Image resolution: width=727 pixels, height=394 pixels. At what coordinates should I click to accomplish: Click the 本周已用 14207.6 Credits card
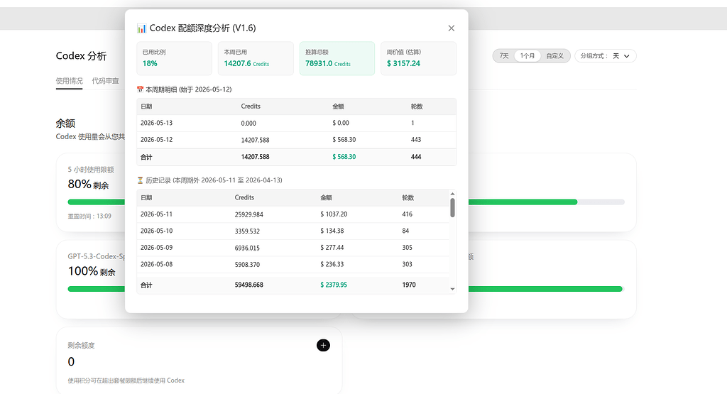pos(256,58)
